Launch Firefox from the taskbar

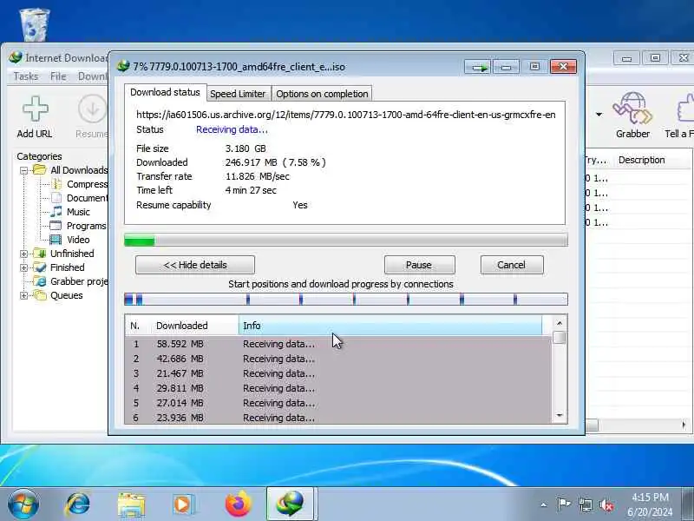coord(238,505)
